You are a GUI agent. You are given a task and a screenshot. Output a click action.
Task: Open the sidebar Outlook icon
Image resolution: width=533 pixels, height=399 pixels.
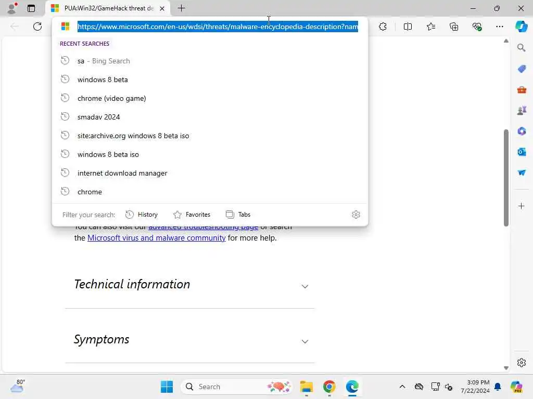(522, 152)
